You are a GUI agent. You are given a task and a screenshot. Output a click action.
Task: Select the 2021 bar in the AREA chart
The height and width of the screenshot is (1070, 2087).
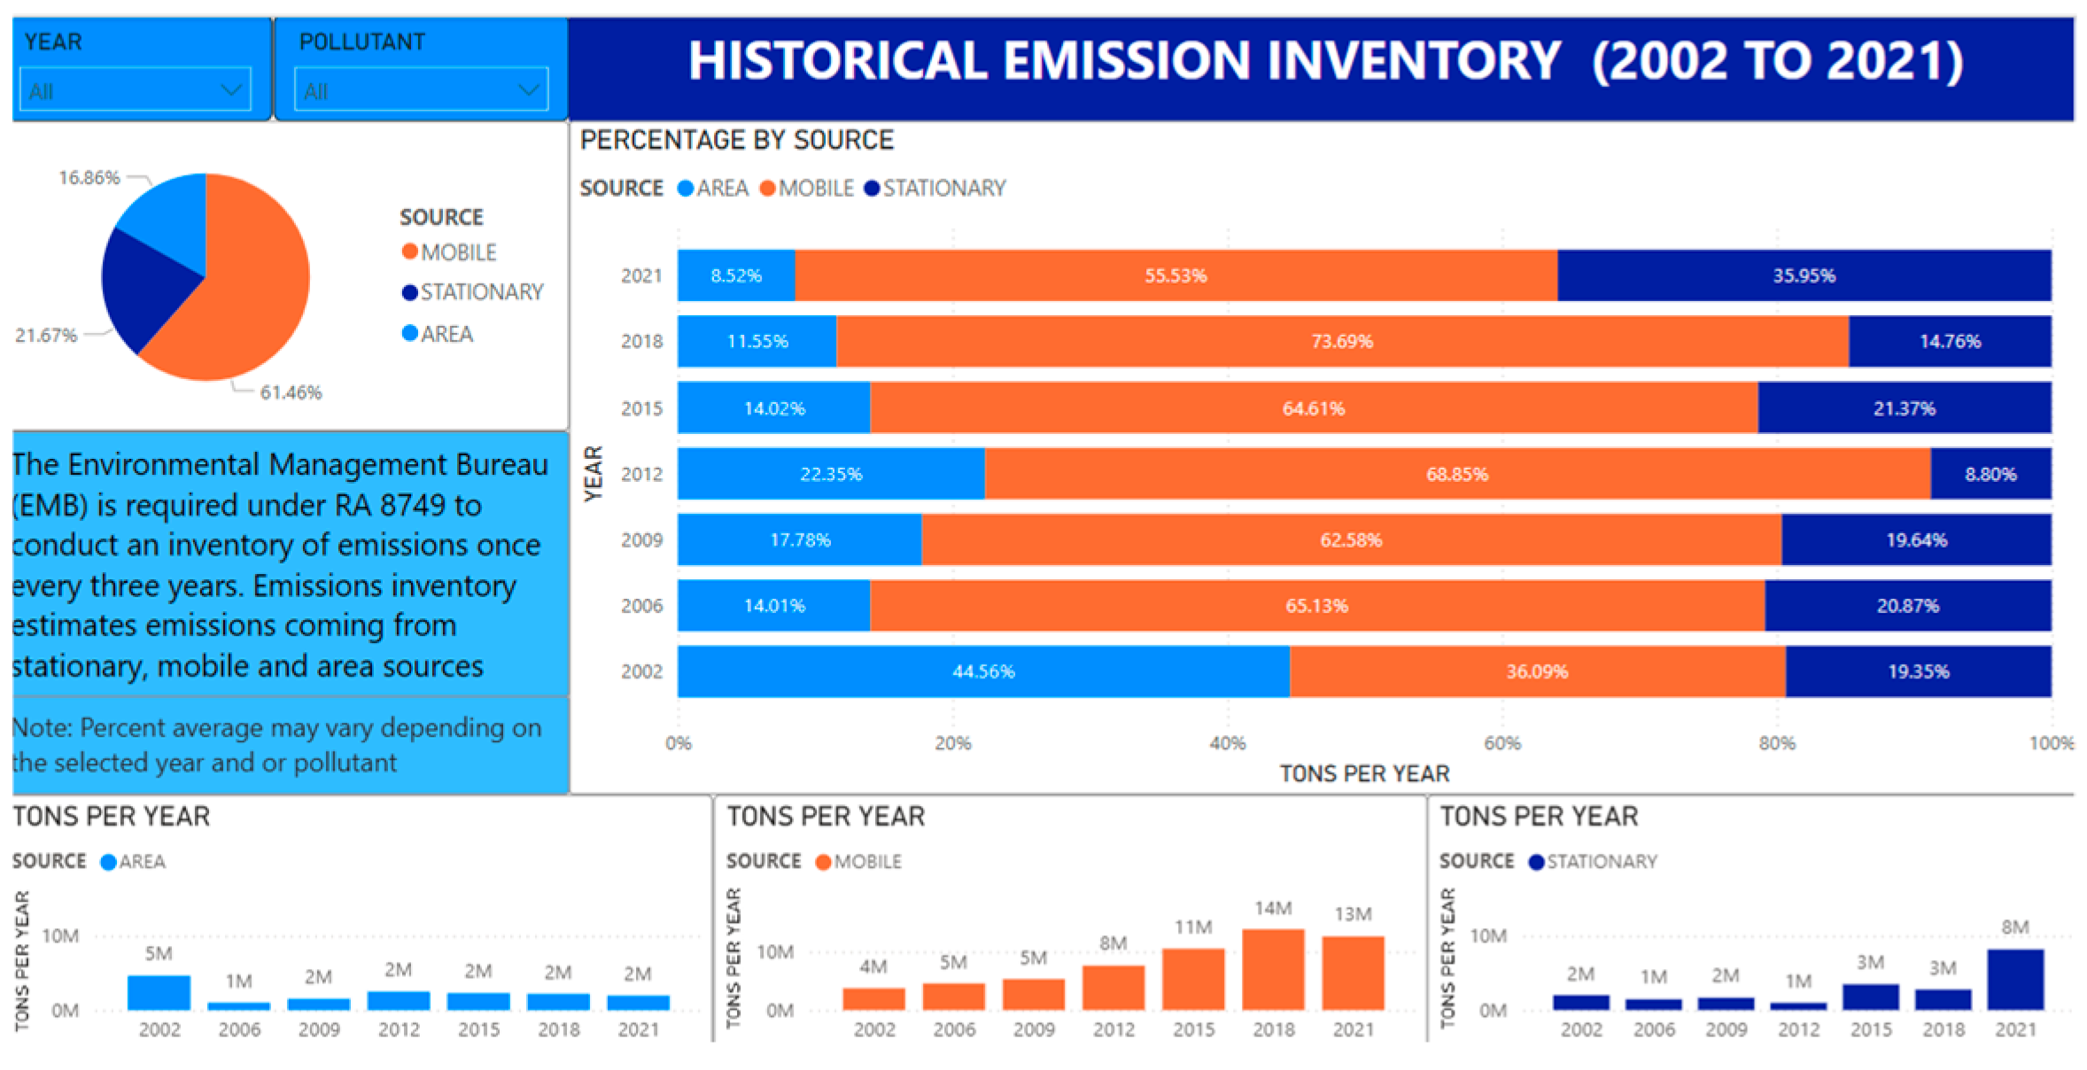638,1004
